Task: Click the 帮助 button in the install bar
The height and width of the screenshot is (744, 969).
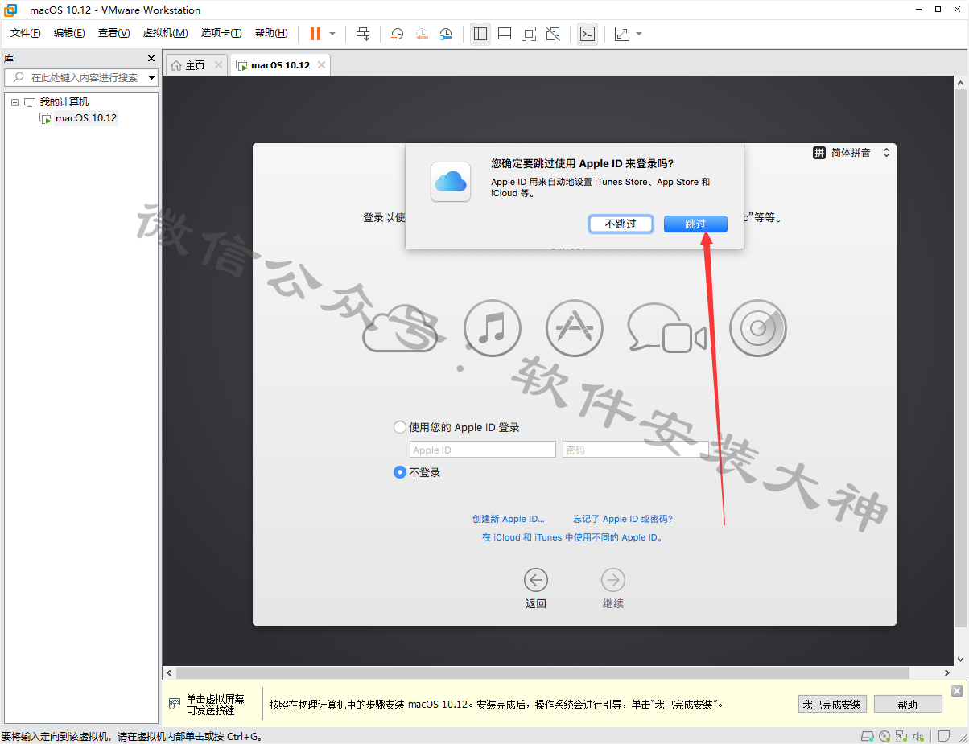Action: click(x=908, y=705)
